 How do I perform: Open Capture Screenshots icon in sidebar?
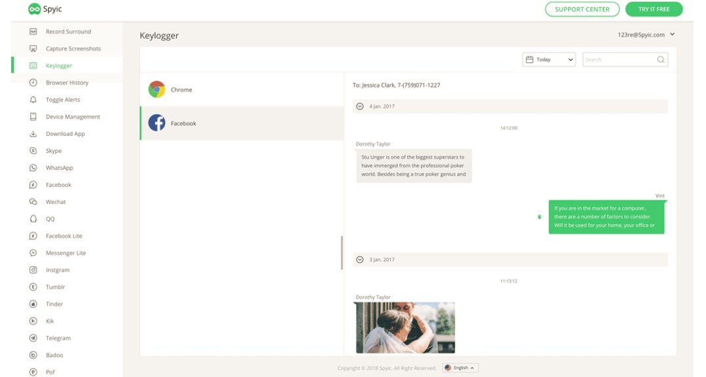point(33,49)
